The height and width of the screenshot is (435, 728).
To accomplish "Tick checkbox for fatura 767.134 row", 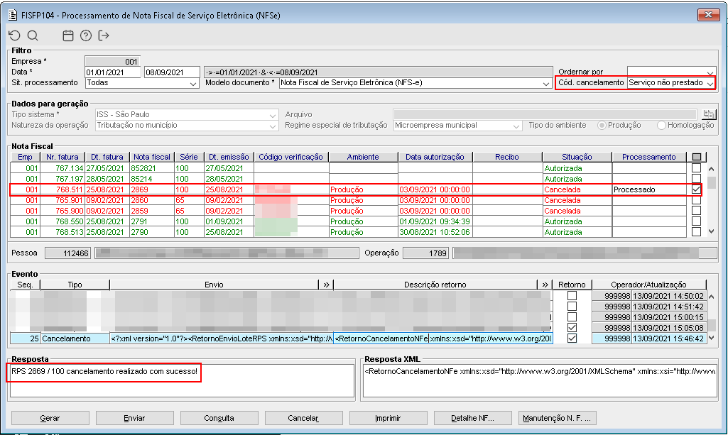I will [697, 168].
